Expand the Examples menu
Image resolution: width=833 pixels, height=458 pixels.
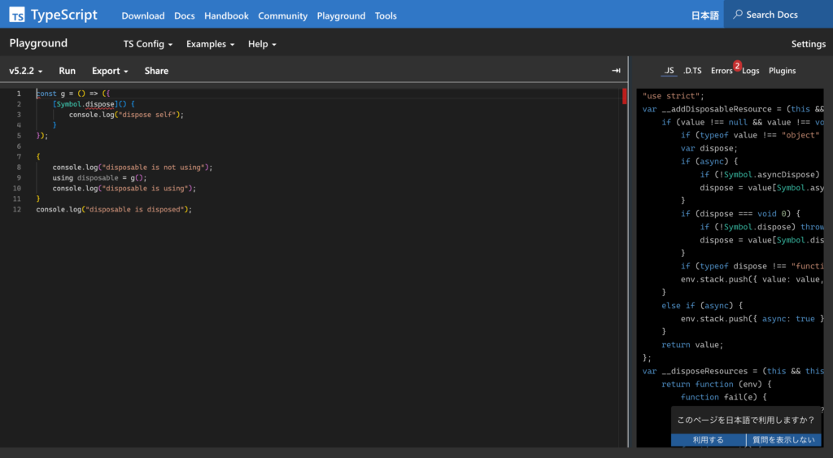[210, 44]
